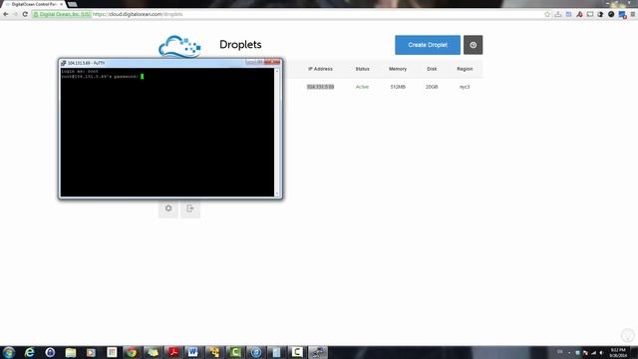Click the cast screen extension icon
638x359 pixels.
pos(590,14)
